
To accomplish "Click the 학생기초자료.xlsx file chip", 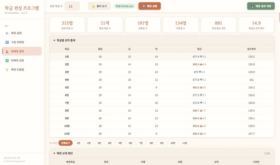I will point(125,6).
